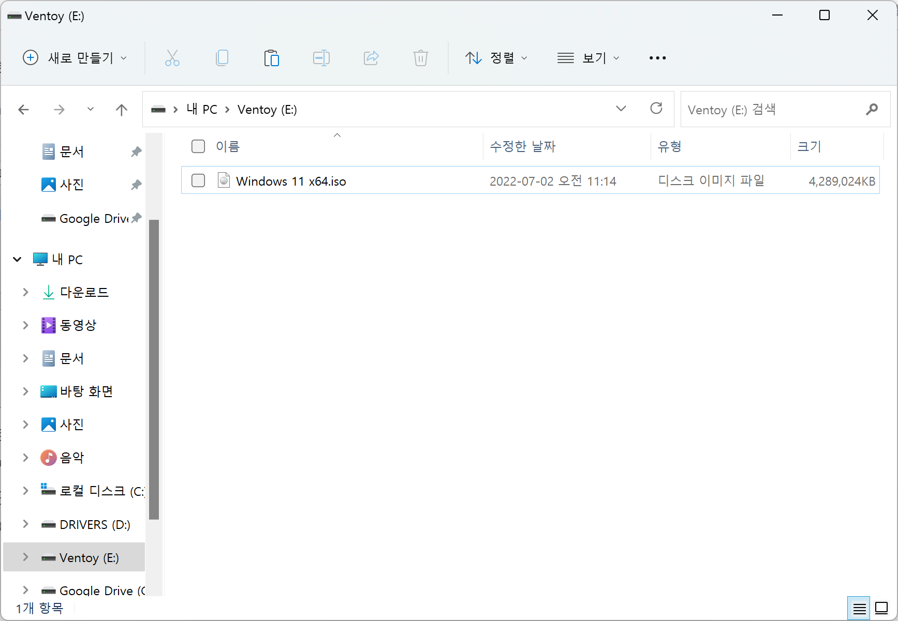
Task: Click the navigation pane scrollbar thumb
Action: (154, 369)
